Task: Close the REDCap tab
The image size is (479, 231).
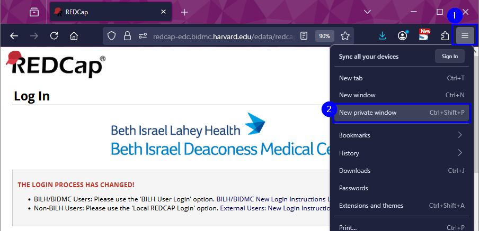Action: tap(164, 12)
